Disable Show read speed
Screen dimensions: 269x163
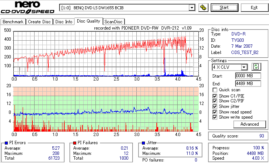[x=215, y=112]
